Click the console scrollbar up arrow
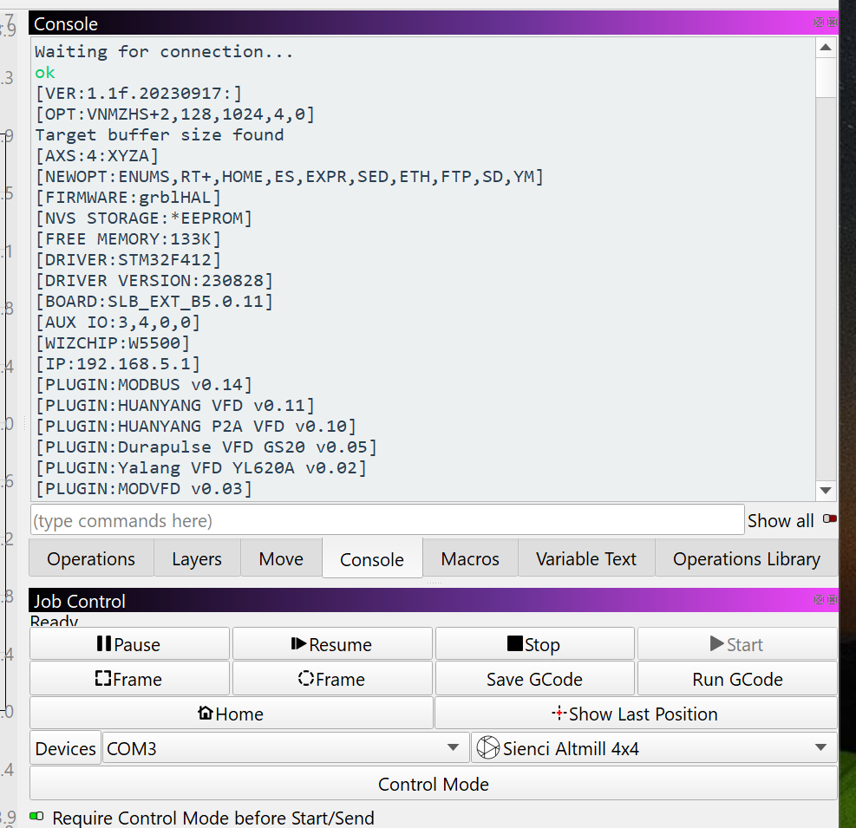 click(x=826, y=48)
